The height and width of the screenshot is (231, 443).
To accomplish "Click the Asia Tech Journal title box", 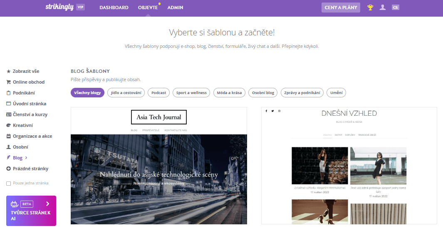I will [x=159, y=117].
